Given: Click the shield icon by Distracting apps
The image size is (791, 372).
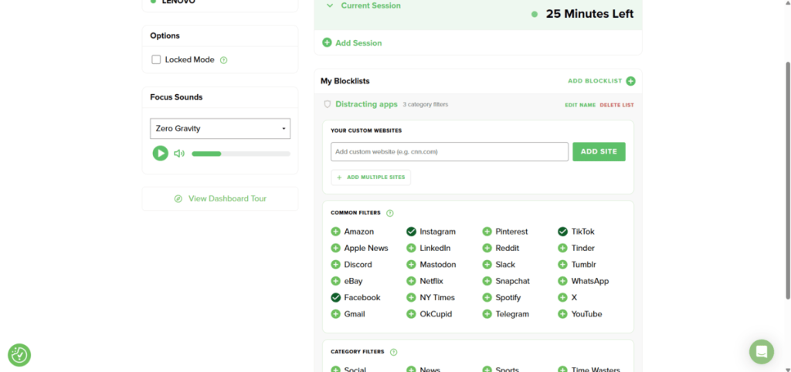Looking at the screenshot, I should 327,104.
